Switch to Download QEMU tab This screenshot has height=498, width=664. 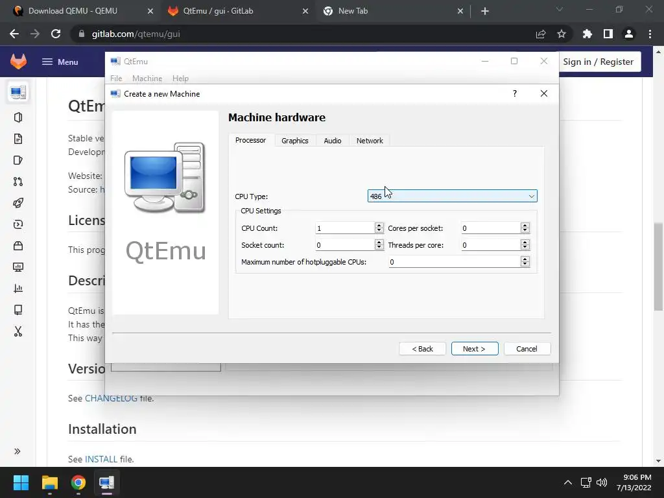click(73, 11)
